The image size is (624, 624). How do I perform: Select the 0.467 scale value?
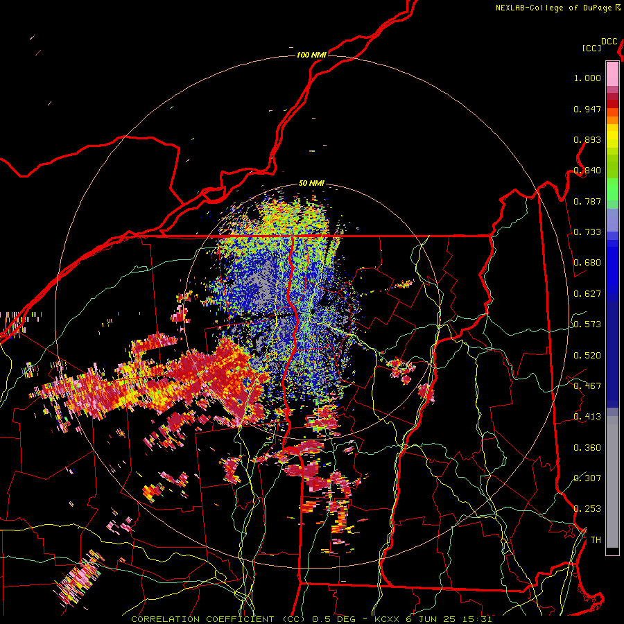(x=587, y=385)
